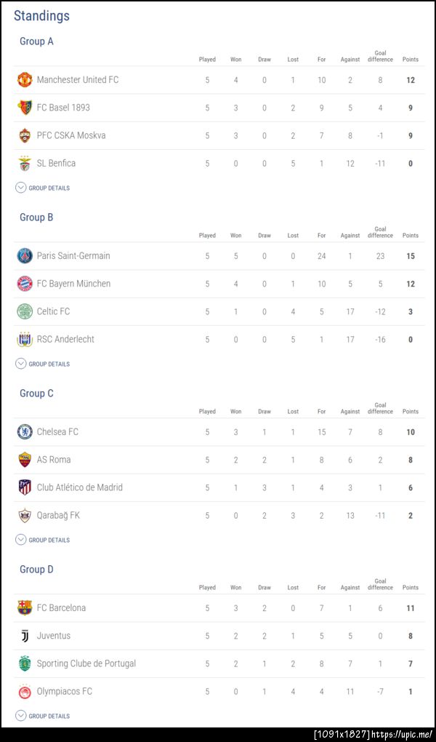
Task: Click the Paris Saint-Germain club logo
Action: pyautogui.click(x=25, y=255)
